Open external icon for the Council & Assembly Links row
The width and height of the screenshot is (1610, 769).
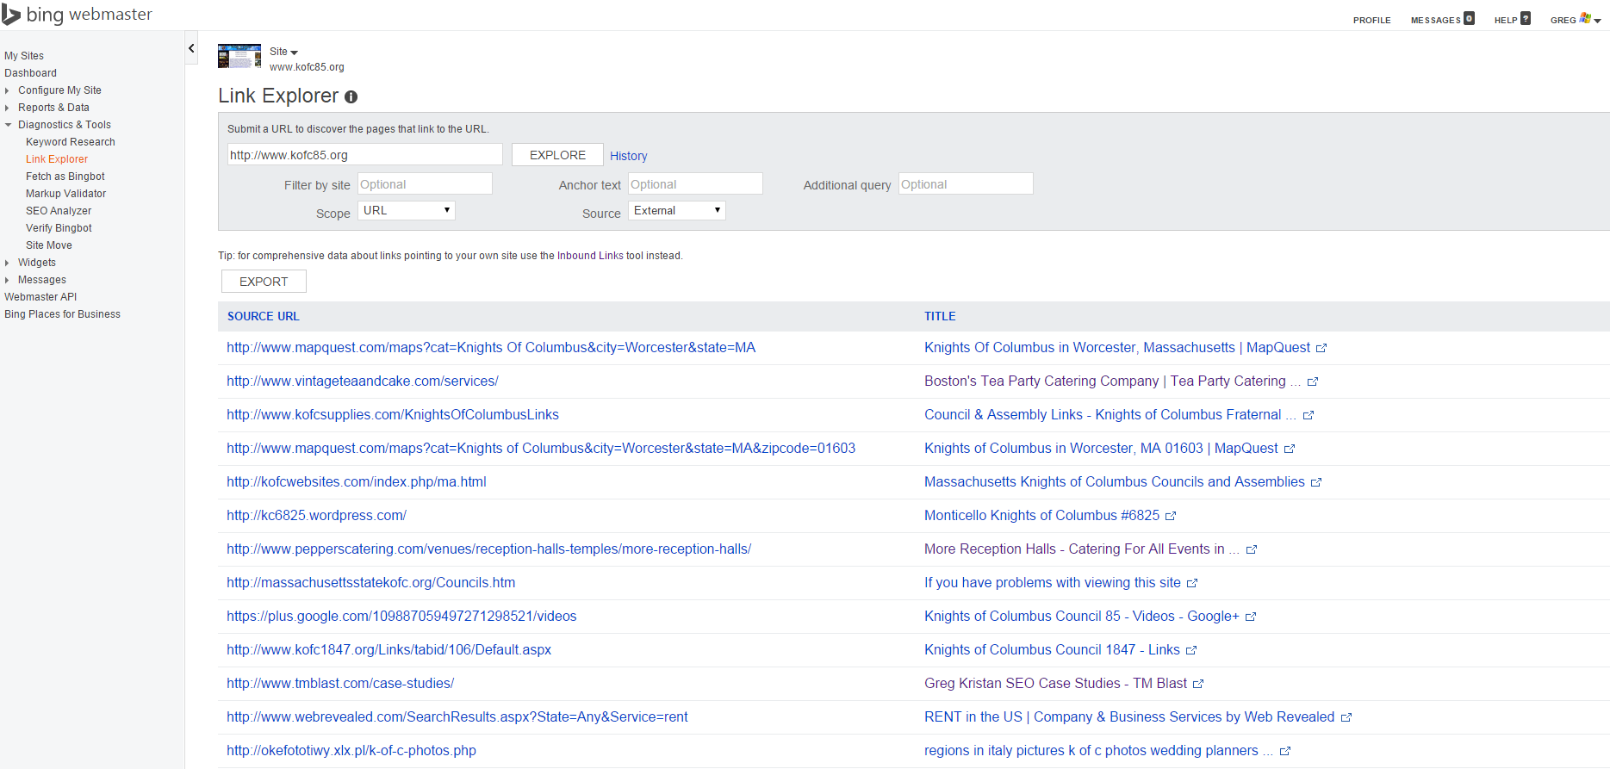(x=1309, y=415)
